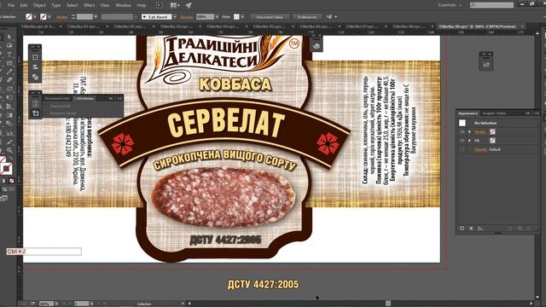Click the Fill swatch in Appearance panel
546x307 pixels.
pyautogui.click(x=492, y=140)
